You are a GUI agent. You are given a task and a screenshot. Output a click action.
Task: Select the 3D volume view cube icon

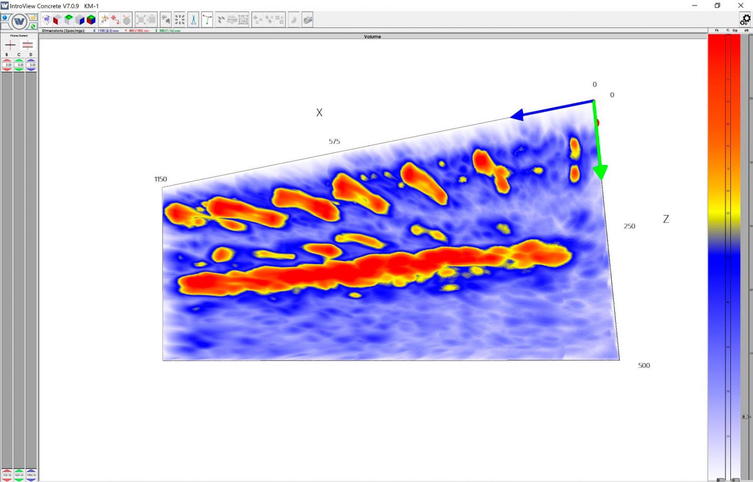[x=47, y=20]
